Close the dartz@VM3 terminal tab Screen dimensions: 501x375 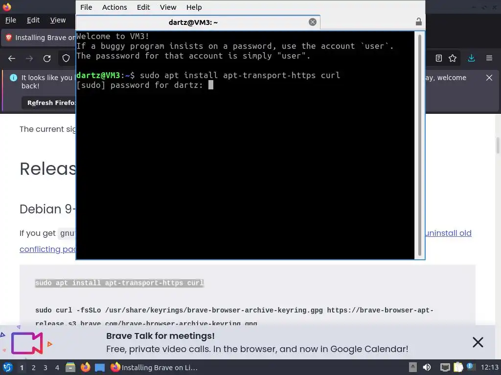point(313,21)
